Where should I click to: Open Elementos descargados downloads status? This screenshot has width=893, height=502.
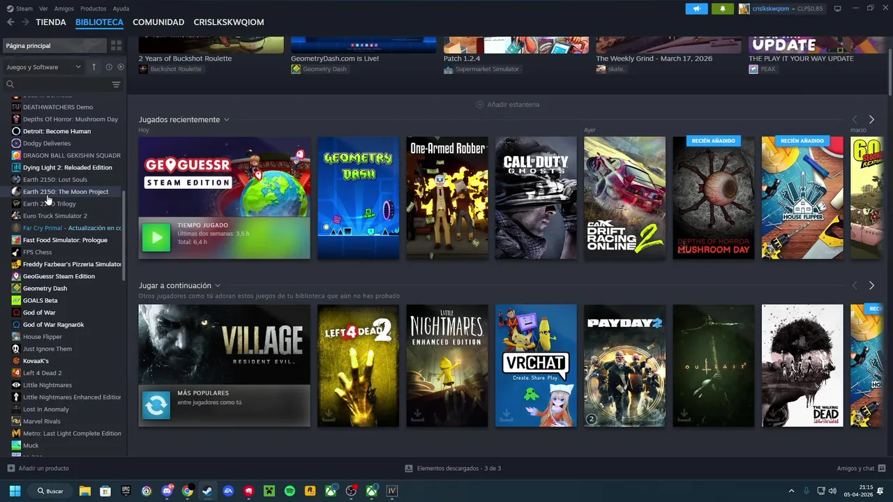point(453,468)
